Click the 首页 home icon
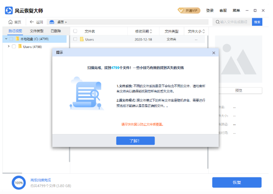Viewport: 273px width, 194px height. point(10,22)
